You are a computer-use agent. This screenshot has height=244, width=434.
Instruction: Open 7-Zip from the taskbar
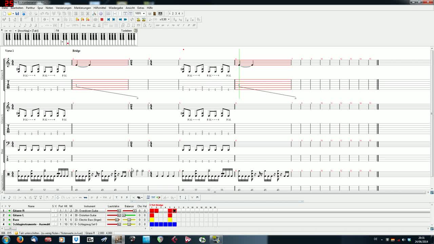coord(90,240)
